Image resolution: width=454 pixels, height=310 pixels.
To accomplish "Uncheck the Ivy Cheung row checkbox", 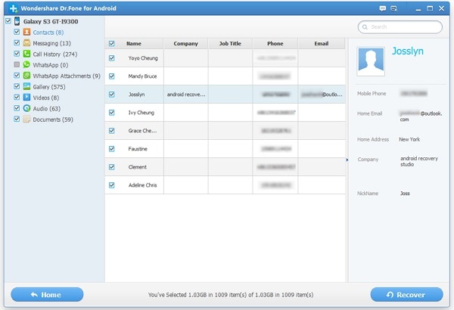I will click(x=111, y=113).
